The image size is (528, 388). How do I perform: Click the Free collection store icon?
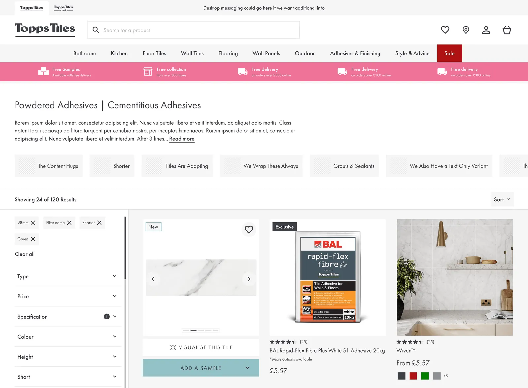point(148,71)
